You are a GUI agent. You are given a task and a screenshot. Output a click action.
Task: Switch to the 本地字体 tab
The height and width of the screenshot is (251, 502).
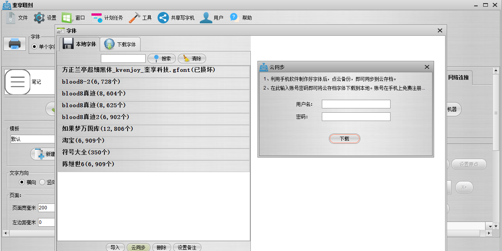[x=80, y=44]
